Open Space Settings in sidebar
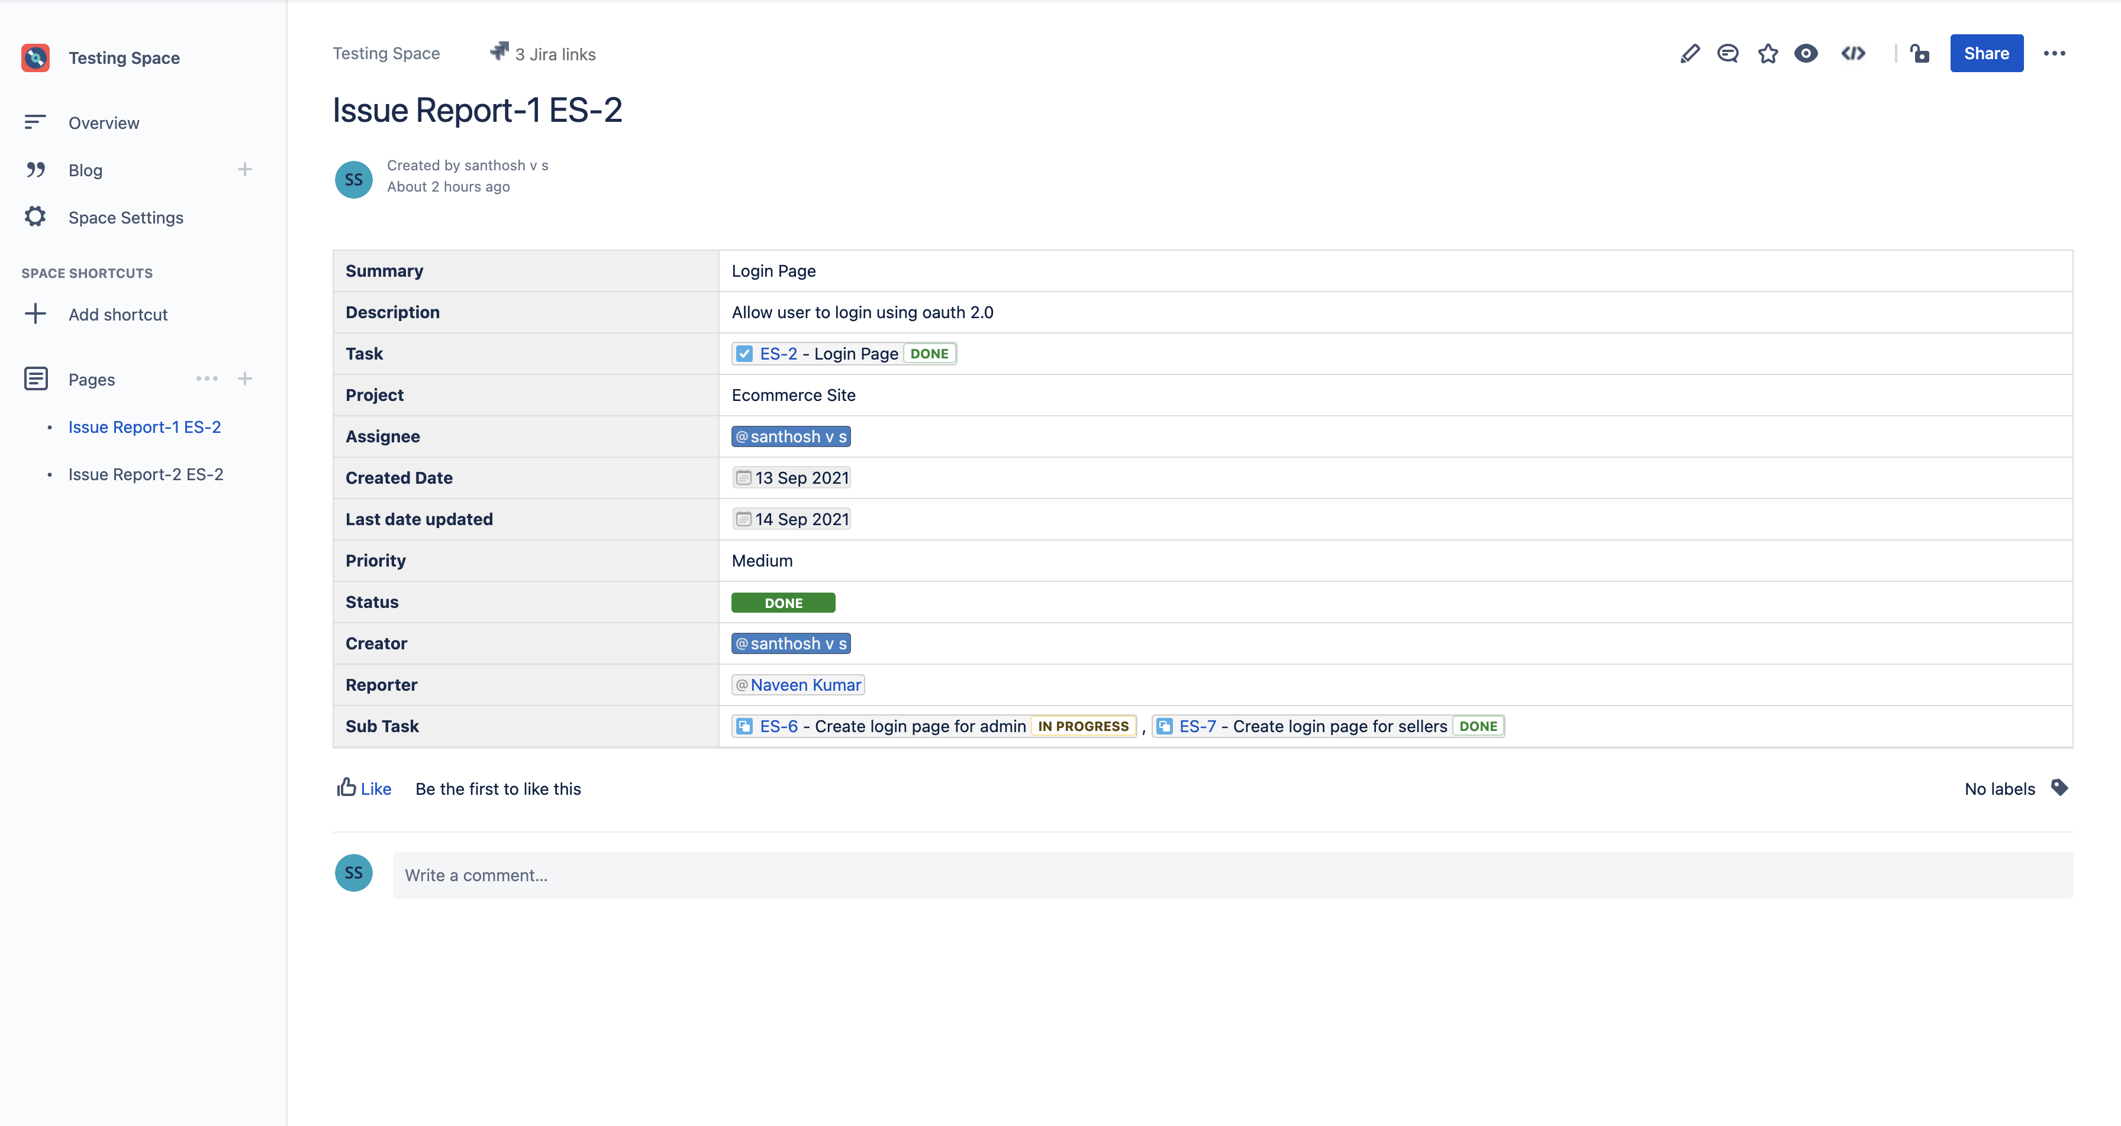Image resolution: width=2121 pixels, height=1126 pixels. (125, 217)
